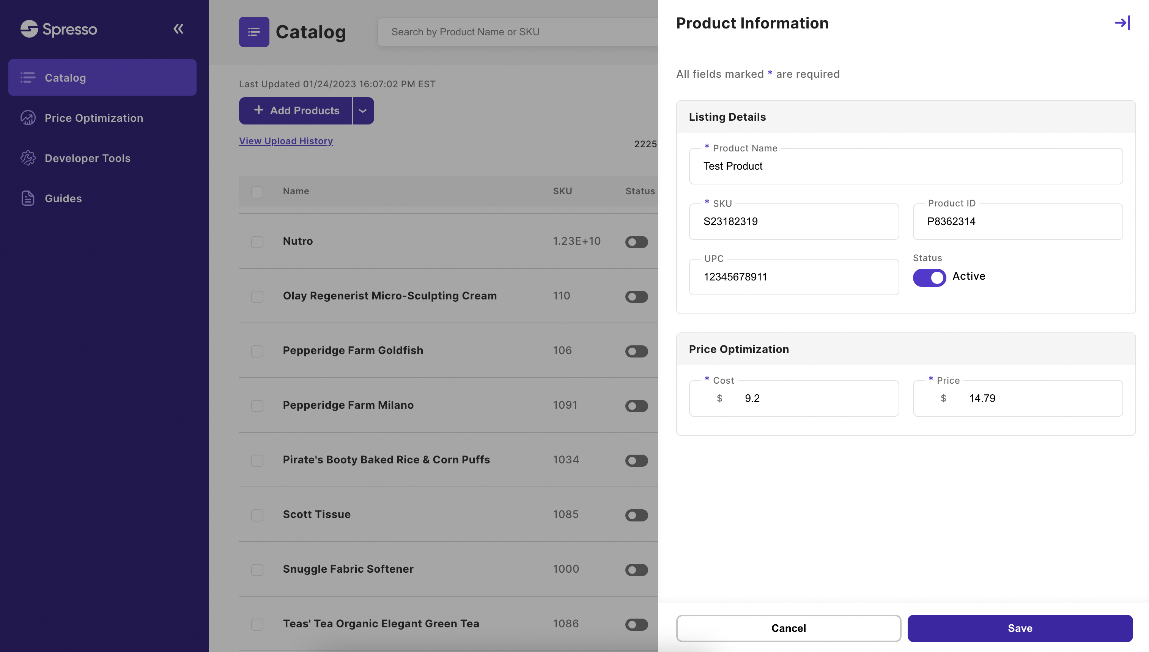
Task: Collapse the sidebar with the double chevron
Action: pyautogui.click(x=178, y=29)
